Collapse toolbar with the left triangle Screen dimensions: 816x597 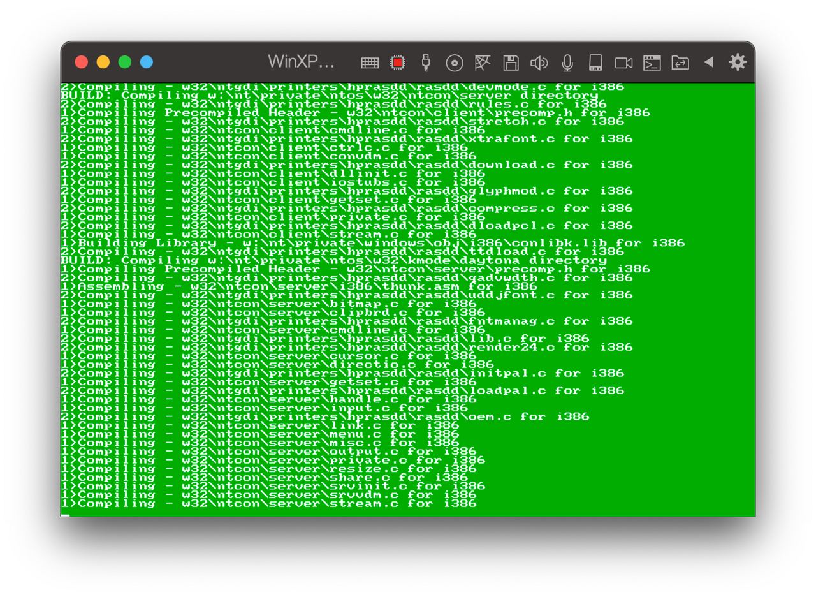708,62
